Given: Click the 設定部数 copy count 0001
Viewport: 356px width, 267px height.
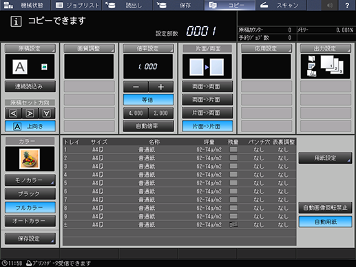Looking at the screenshot, I should (201, 31).
